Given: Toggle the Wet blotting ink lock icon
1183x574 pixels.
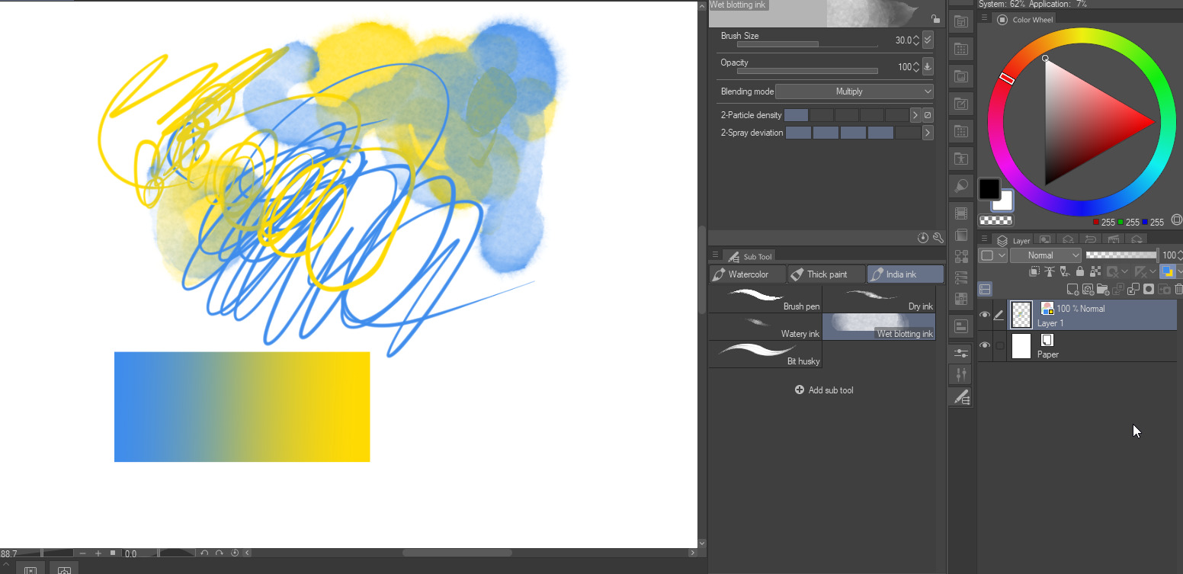Looking at the screenshot, I should tap(935, 19).
